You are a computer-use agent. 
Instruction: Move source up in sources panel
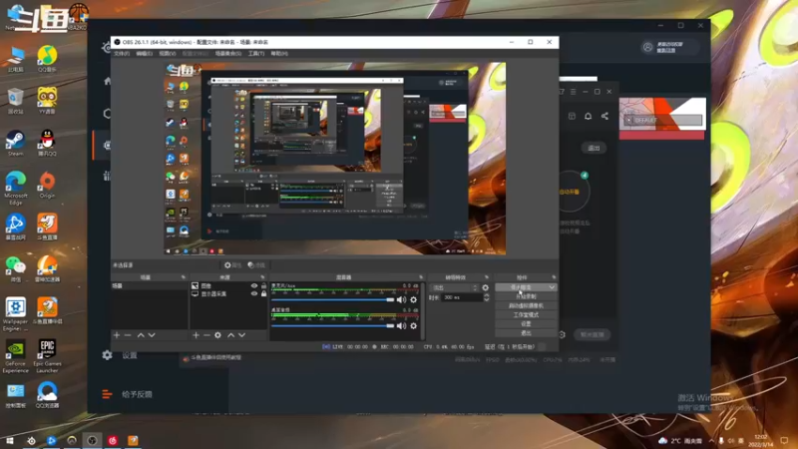click(230, 335)
